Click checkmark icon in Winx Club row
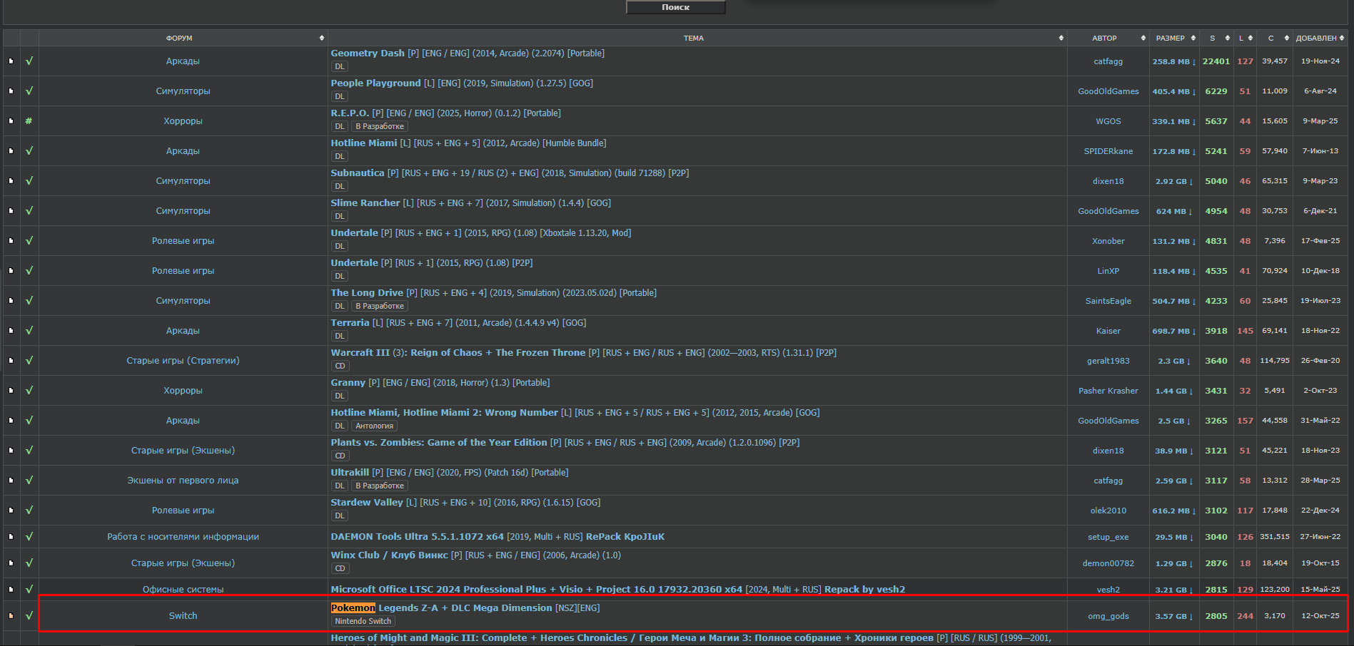Viewport: 1354px width, 646px height. coord(29,563)
